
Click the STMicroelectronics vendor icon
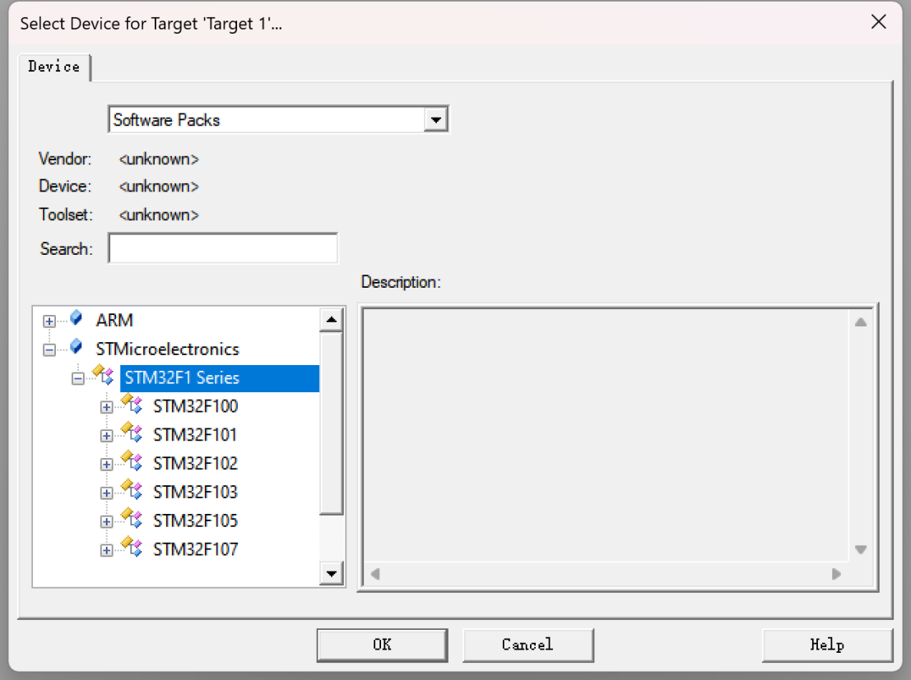pyautogui.click(x=76, y=347)
